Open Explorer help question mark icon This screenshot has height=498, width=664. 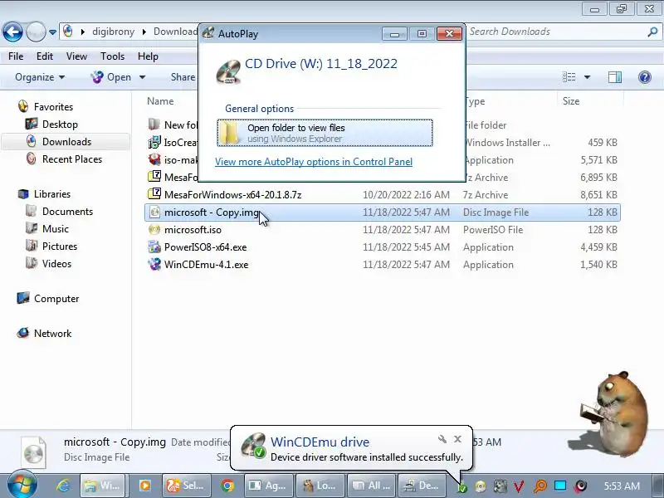[645, 77]
